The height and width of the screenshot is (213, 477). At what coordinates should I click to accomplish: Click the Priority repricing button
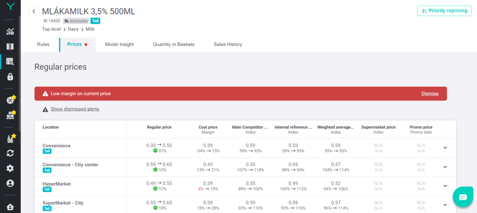444,11
